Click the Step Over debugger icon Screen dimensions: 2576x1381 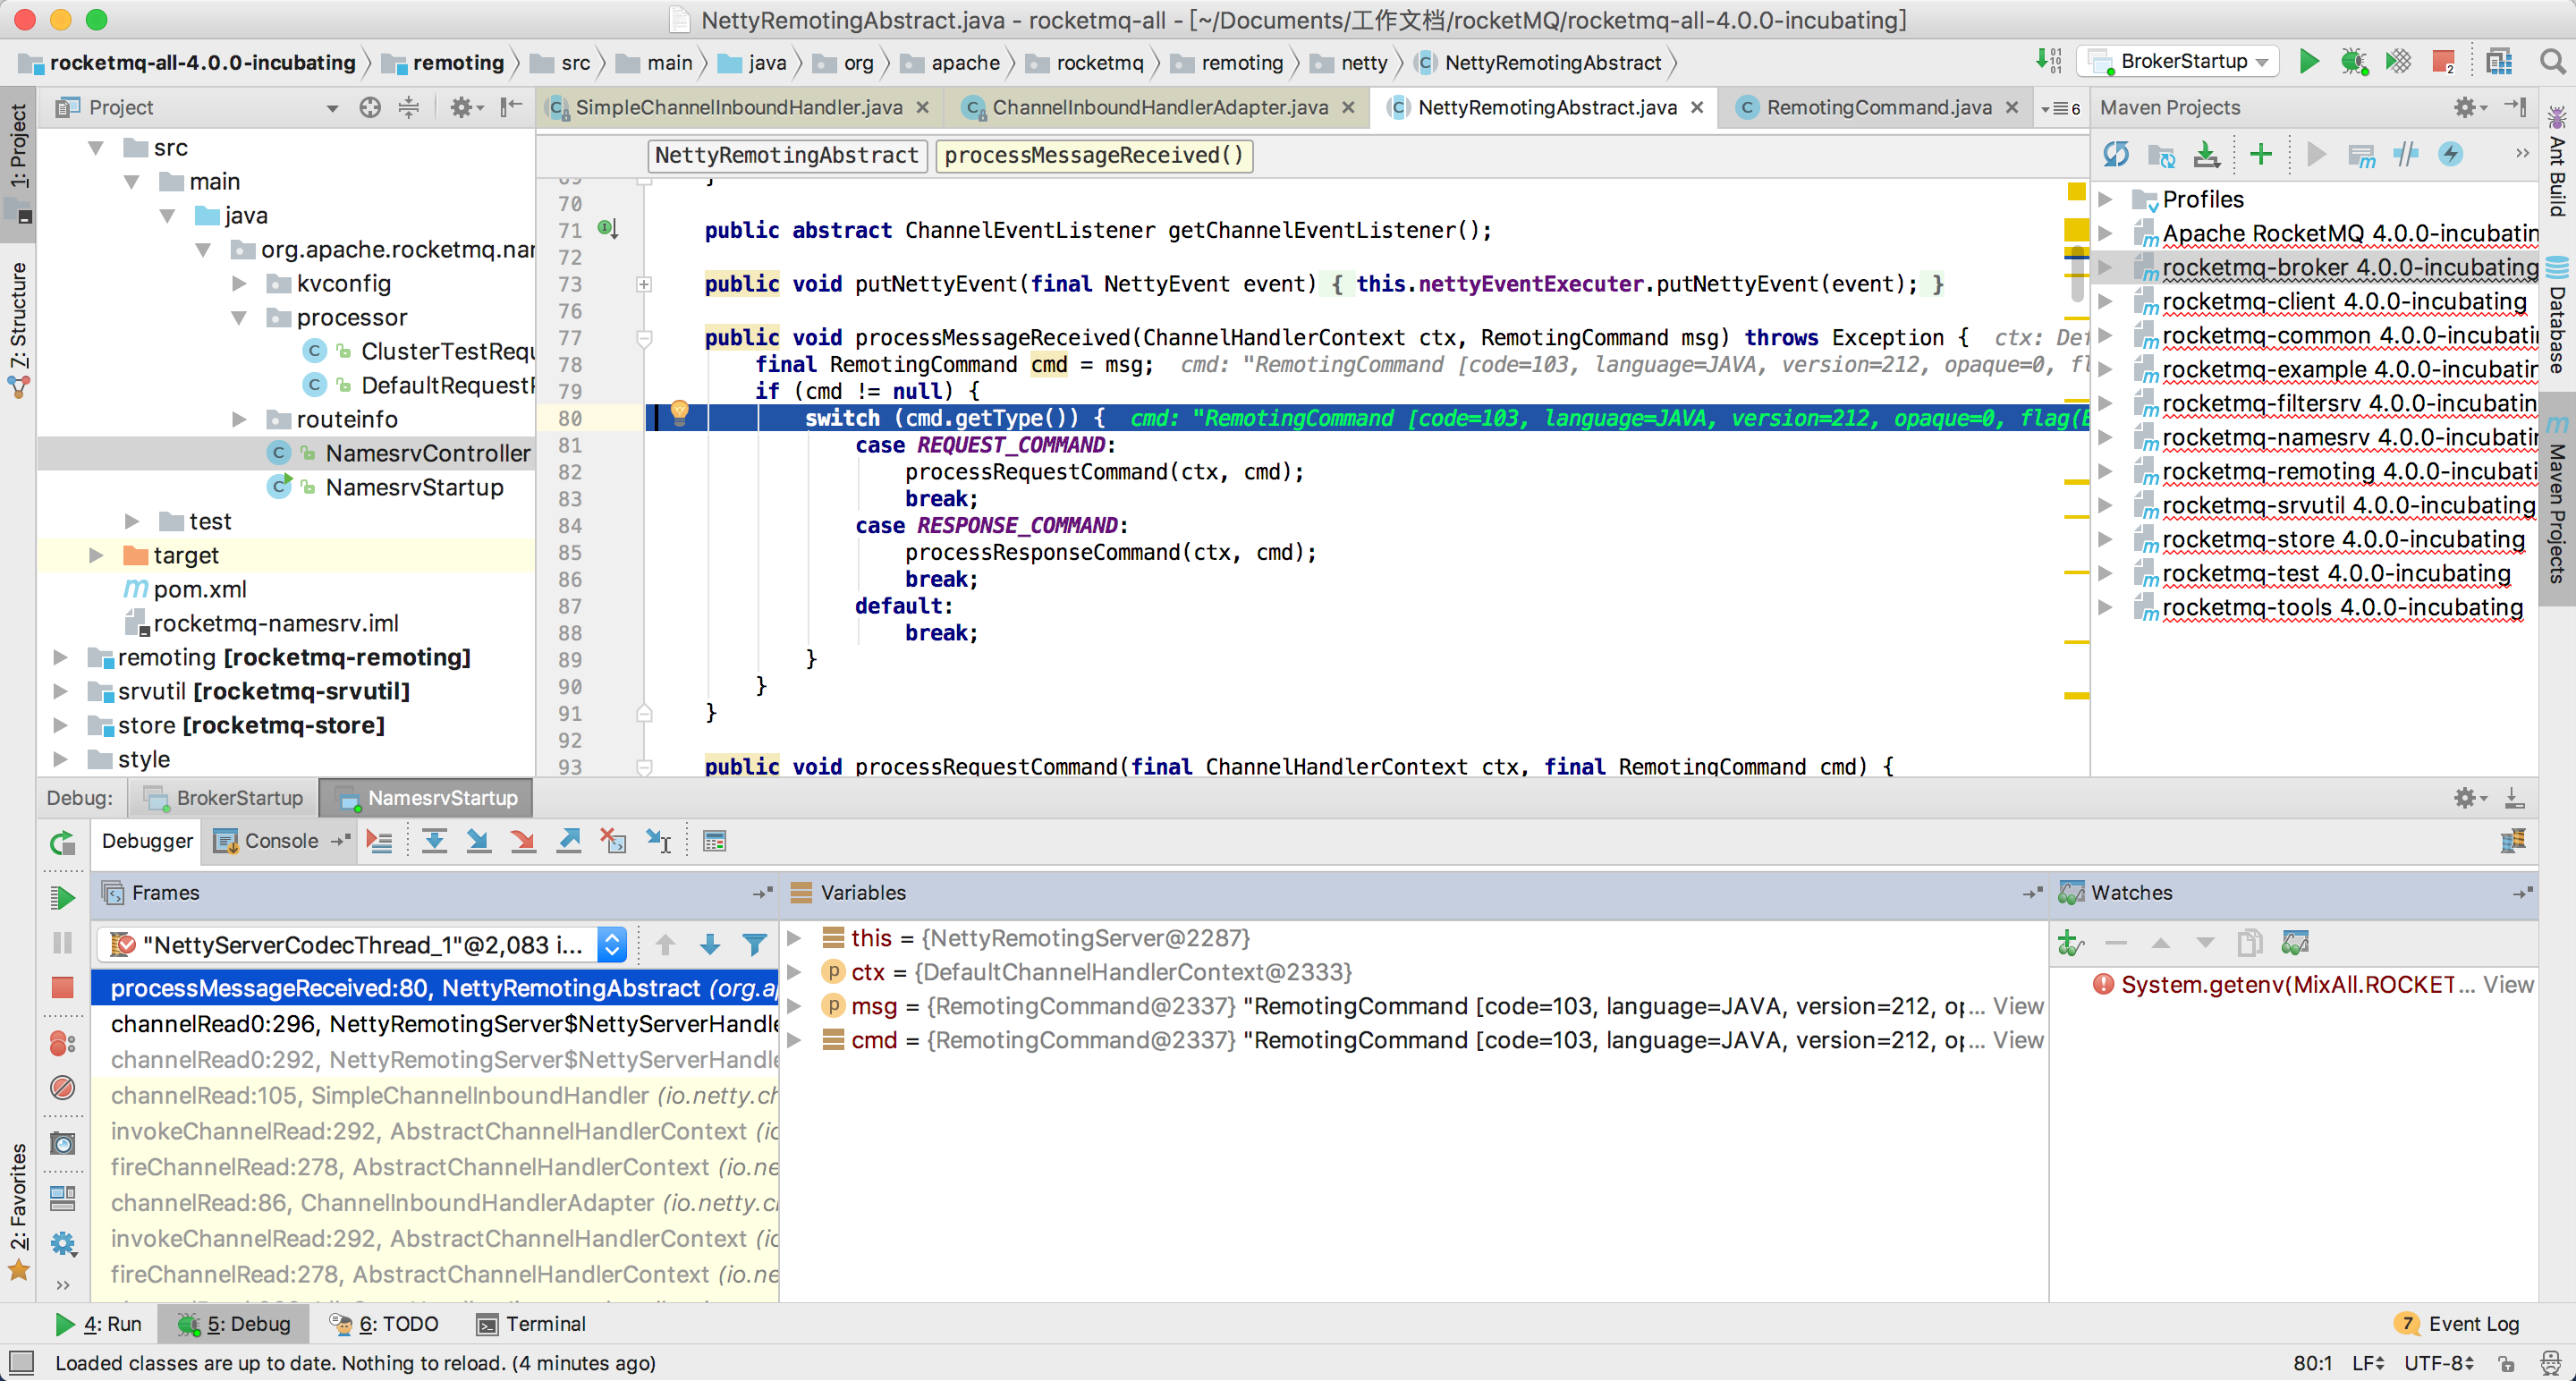pos(434,841)
